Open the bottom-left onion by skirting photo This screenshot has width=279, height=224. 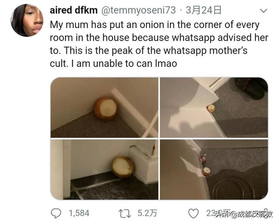pyautogui.click(x=104, y=169)
